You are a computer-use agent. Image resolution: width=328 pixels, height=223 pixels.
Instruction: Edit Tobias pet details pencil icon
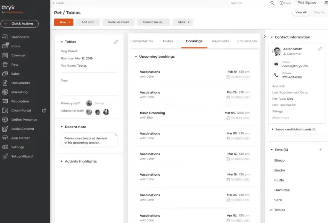click(x=116, y=42)
